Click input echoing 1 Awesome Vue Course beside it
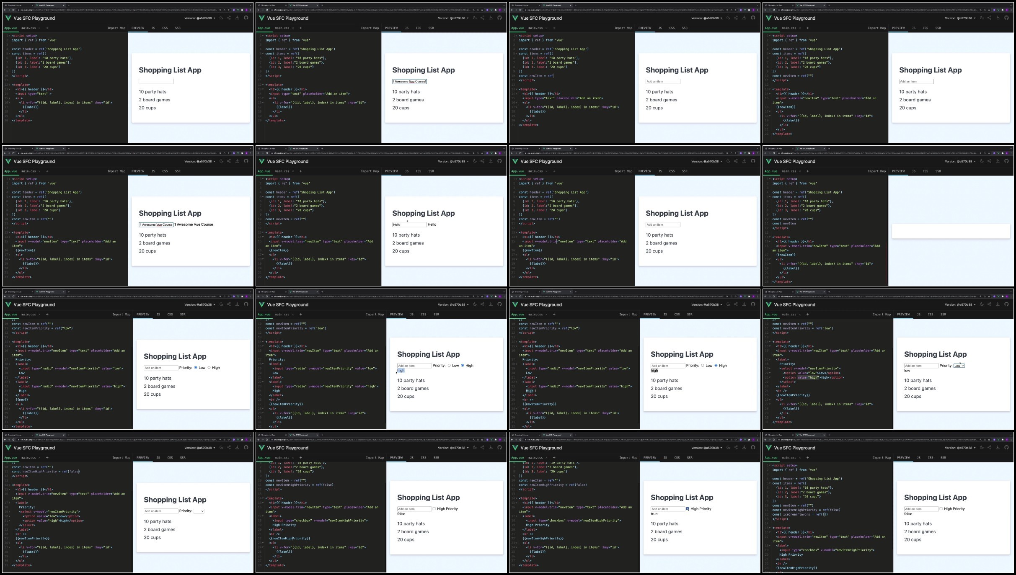The width and height of the screenshot is (1016, 575). 156,224
